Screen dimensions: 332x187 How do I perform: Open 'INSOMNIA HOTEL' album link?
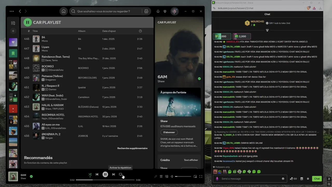click(88, 117)
